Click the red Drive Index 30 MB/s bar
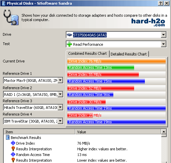This screenshot has height=163, width=171. tap(87, 102)
